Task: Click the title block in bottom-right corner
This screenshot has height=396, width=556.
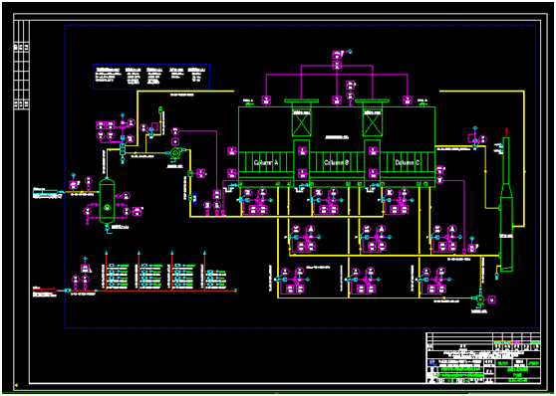Action: pyautogui.click(x=483, y=358)
